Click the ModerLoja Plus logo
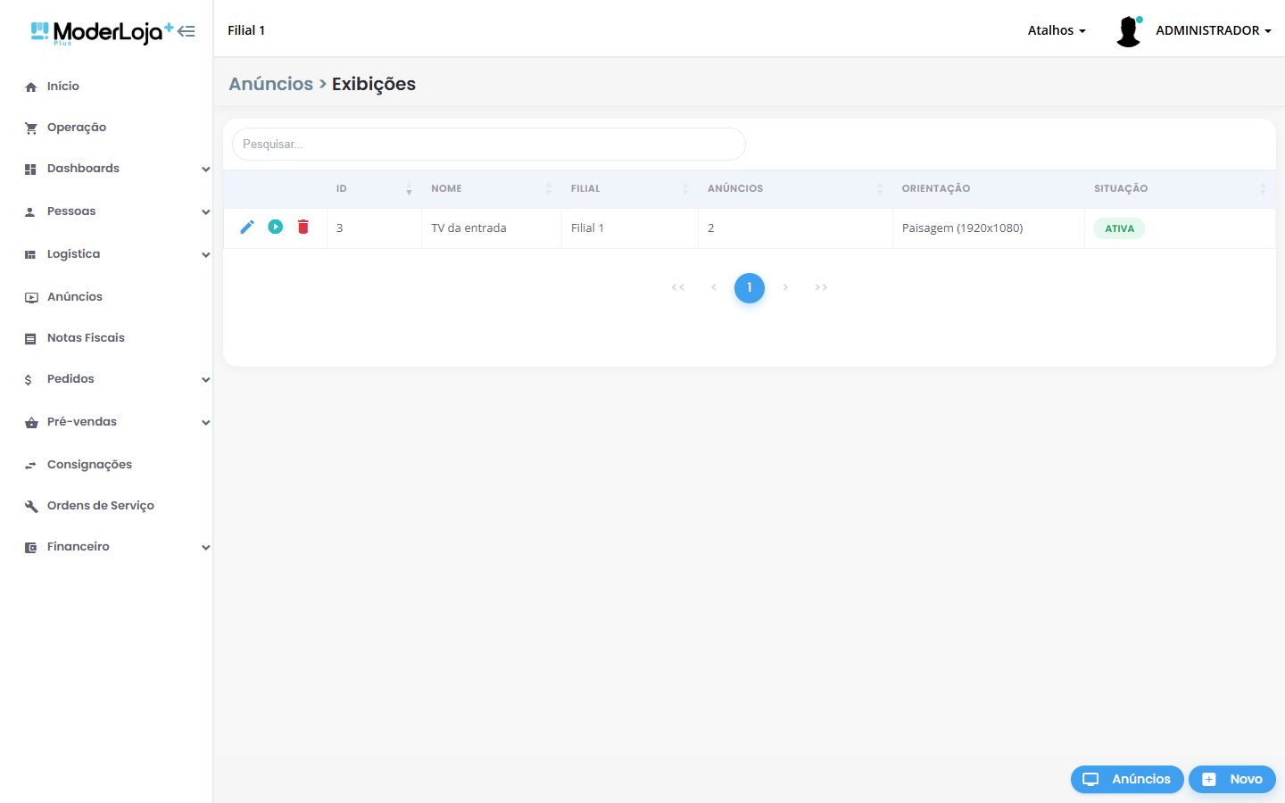This screenshot has height=803, width=1285. (x=102, y=33)
